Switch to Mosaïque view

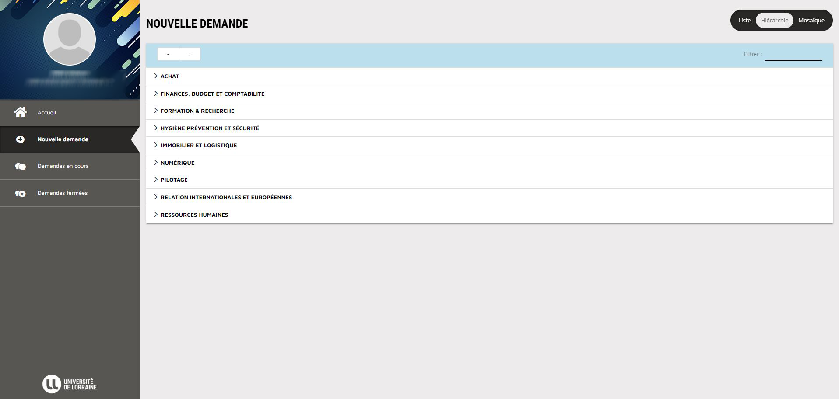(811, 21)
